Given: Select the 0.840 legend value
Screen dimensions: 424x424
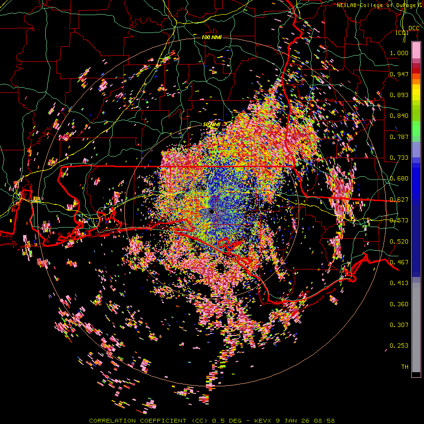Looking at the screenshot, I should point(399,115).
